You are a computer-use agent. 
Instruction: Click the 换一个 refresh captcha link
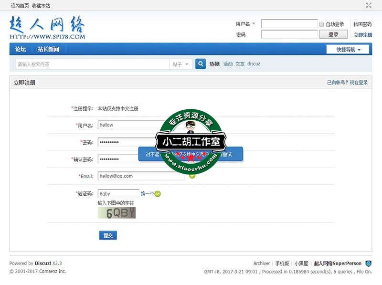147,194
